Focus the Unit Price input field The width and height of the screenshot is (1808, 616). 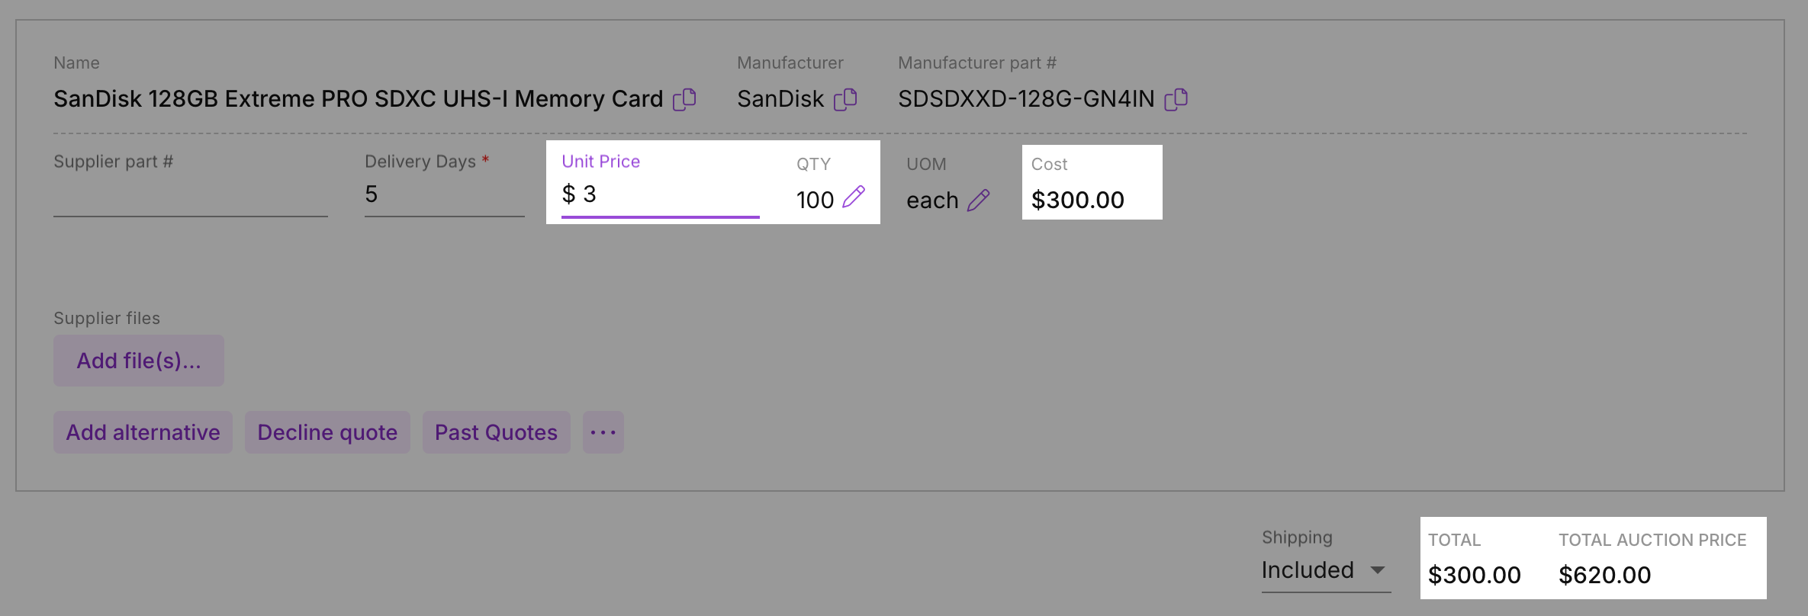[x=661, y=194]
